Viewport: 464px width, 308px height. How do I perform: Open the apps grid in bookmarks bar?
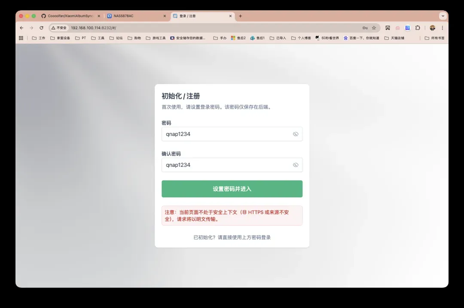point(21,38)
